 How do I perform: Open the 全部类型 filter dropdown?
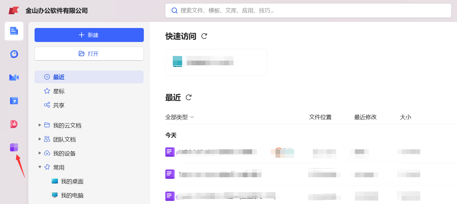pos(180,117)
